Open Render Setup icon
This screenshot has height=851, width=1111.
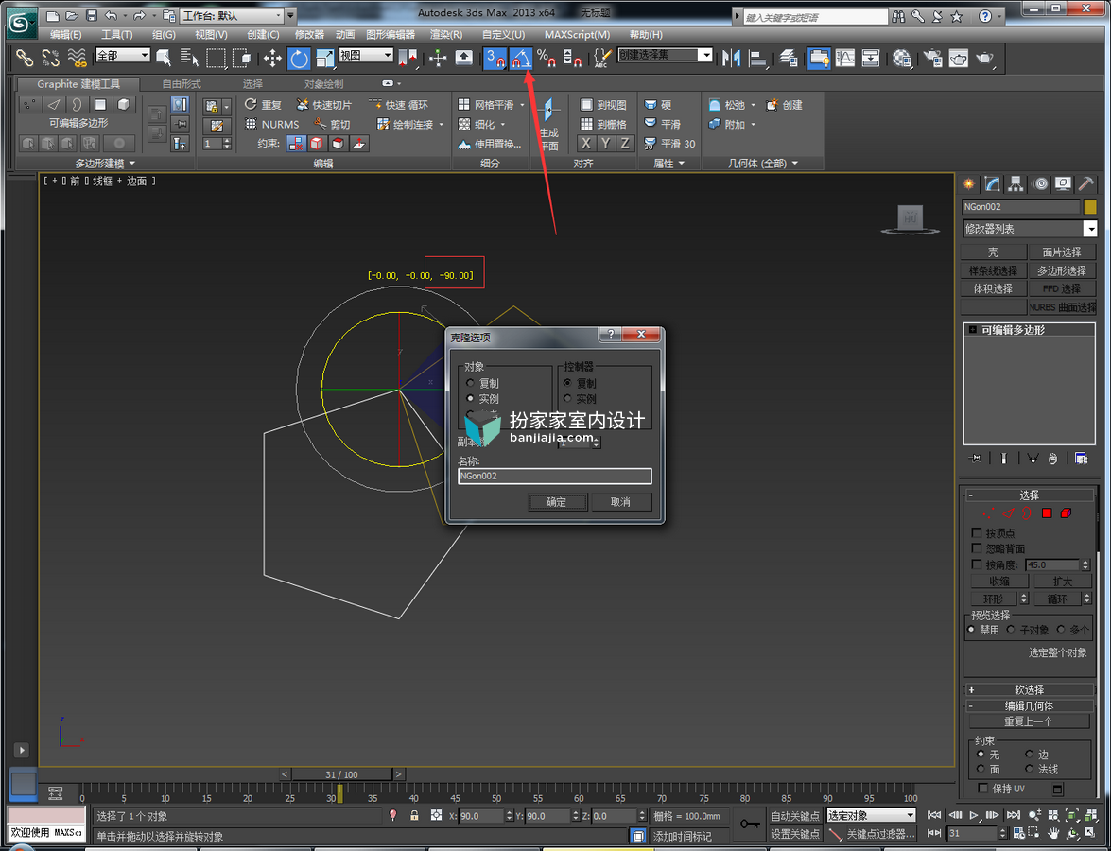click(932, 58)
